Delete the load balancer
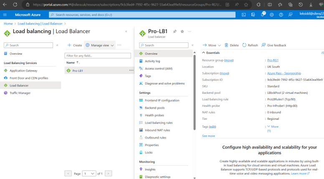 (x=231, y=45)
